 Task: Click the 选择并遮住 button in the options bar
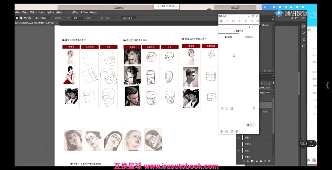(128, 18)
